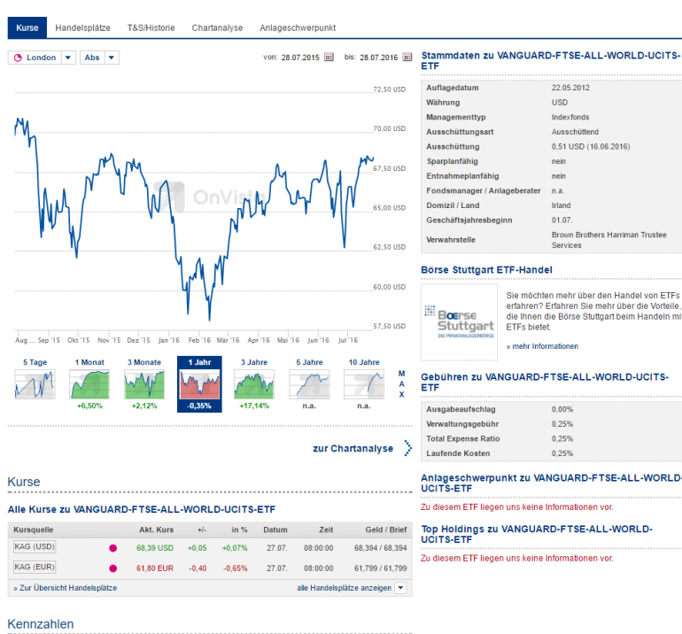The height and width of the screenshot is (634, 682).
Task: Click the Geld / Brief column header
Action: point(386,530)
